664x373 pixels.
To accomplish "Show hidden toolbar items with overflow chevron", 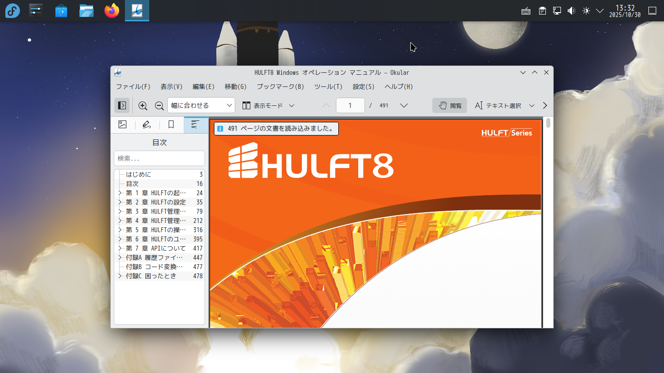I will [x=545, y=105].
